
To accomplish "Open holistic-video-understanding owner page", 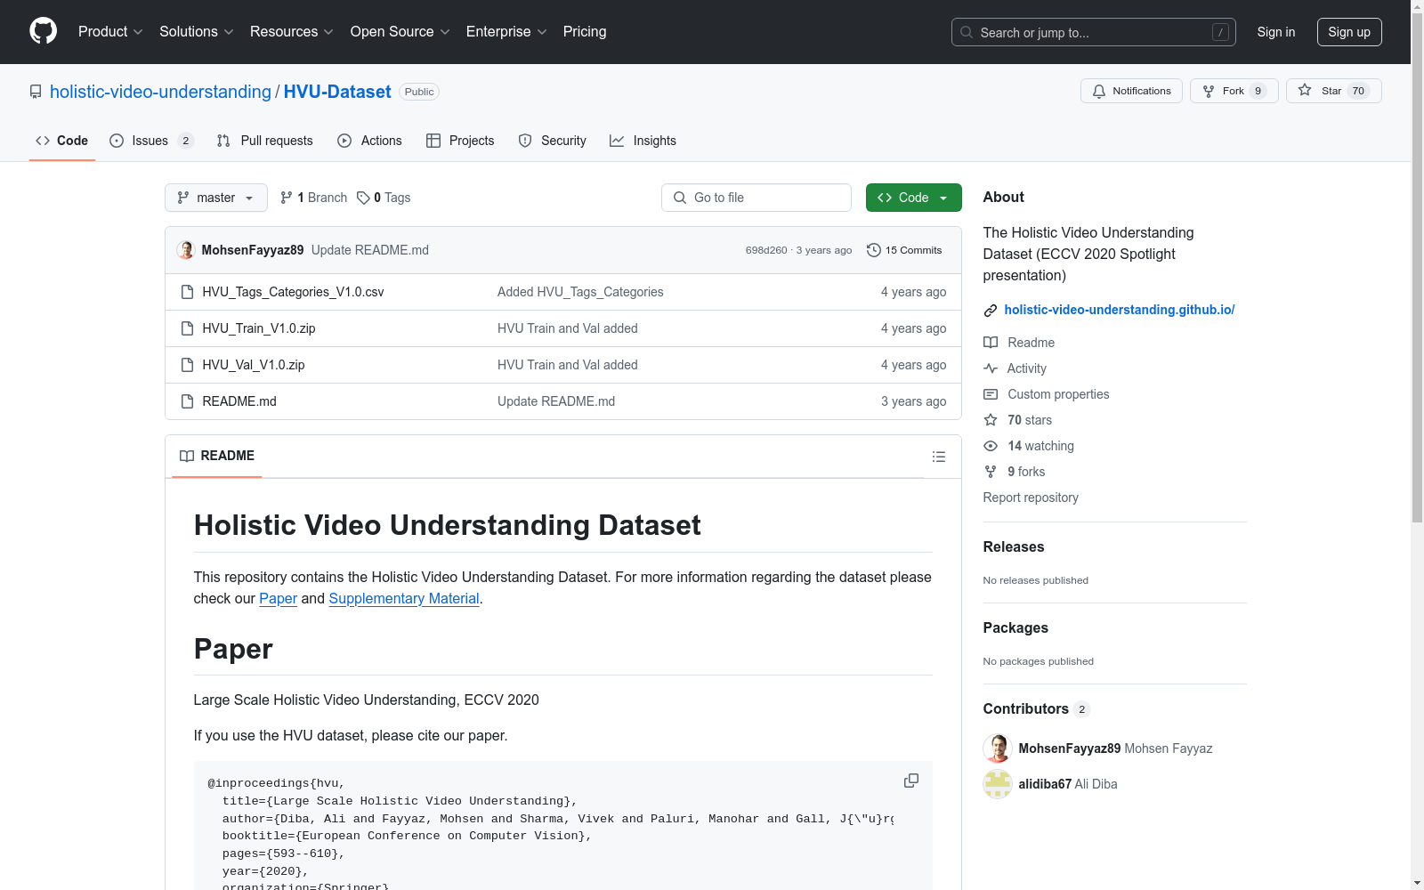I will 160,92.
